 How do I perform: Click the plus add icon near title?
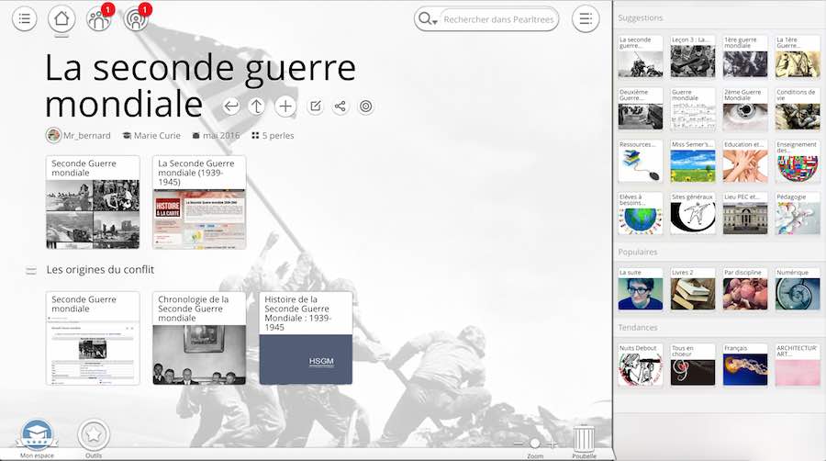tap(285, 107)
